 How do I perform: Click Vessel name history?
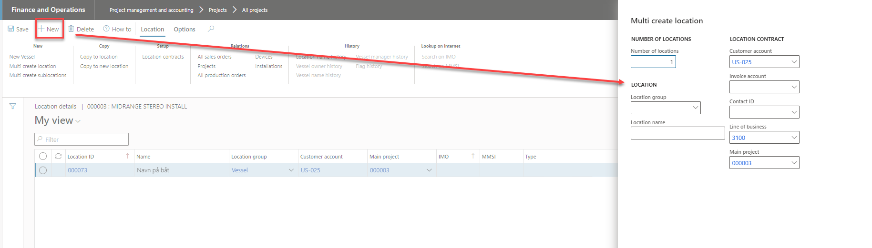click(x=318, y=75)
